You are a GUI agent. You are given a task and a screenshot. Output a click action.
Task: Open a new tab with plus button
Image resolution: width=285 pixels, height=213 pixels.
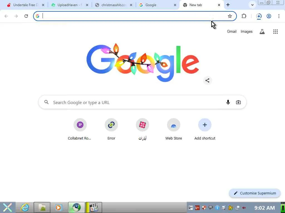(x=228, y=5)
